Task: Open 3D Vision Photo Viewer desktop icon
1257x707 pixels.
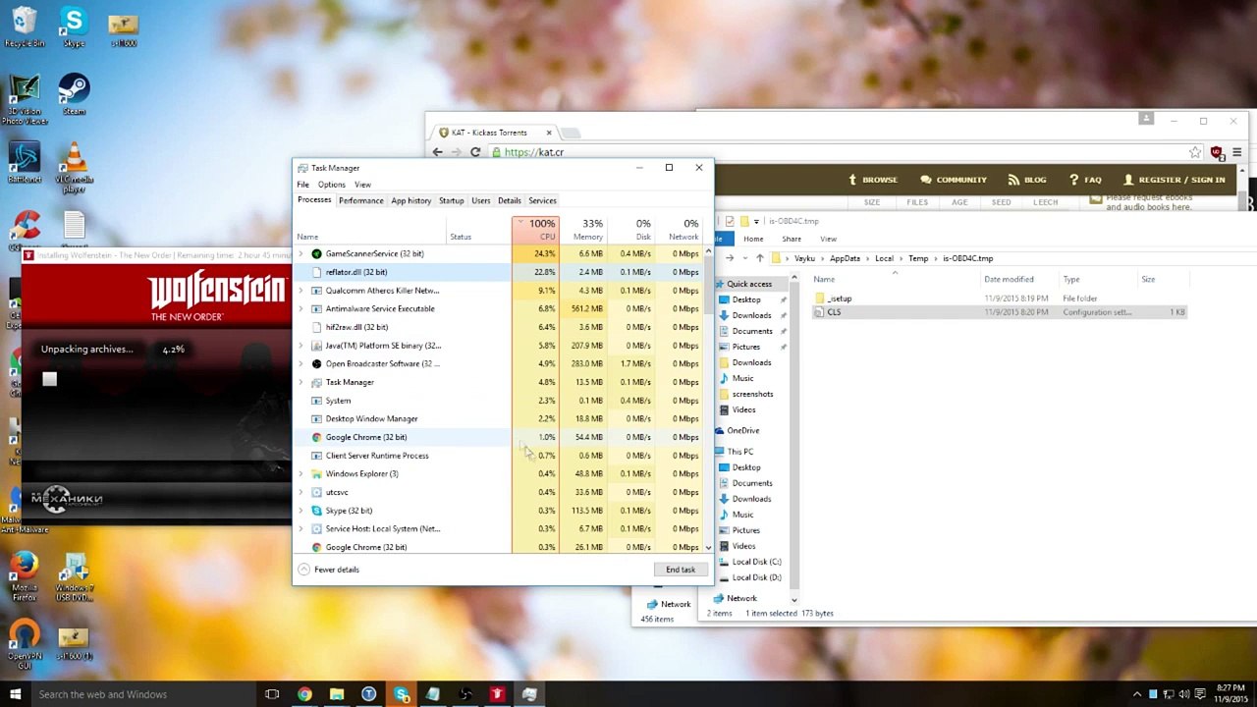Action: tap(24, 99)
